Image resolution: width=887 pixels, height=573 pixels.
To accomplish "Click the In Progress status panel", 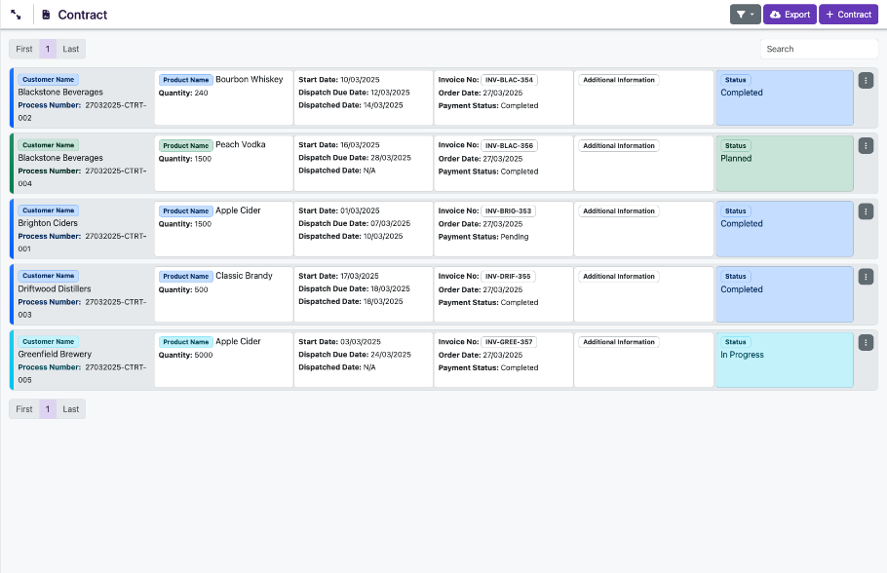I will click(x=784, y=359).
